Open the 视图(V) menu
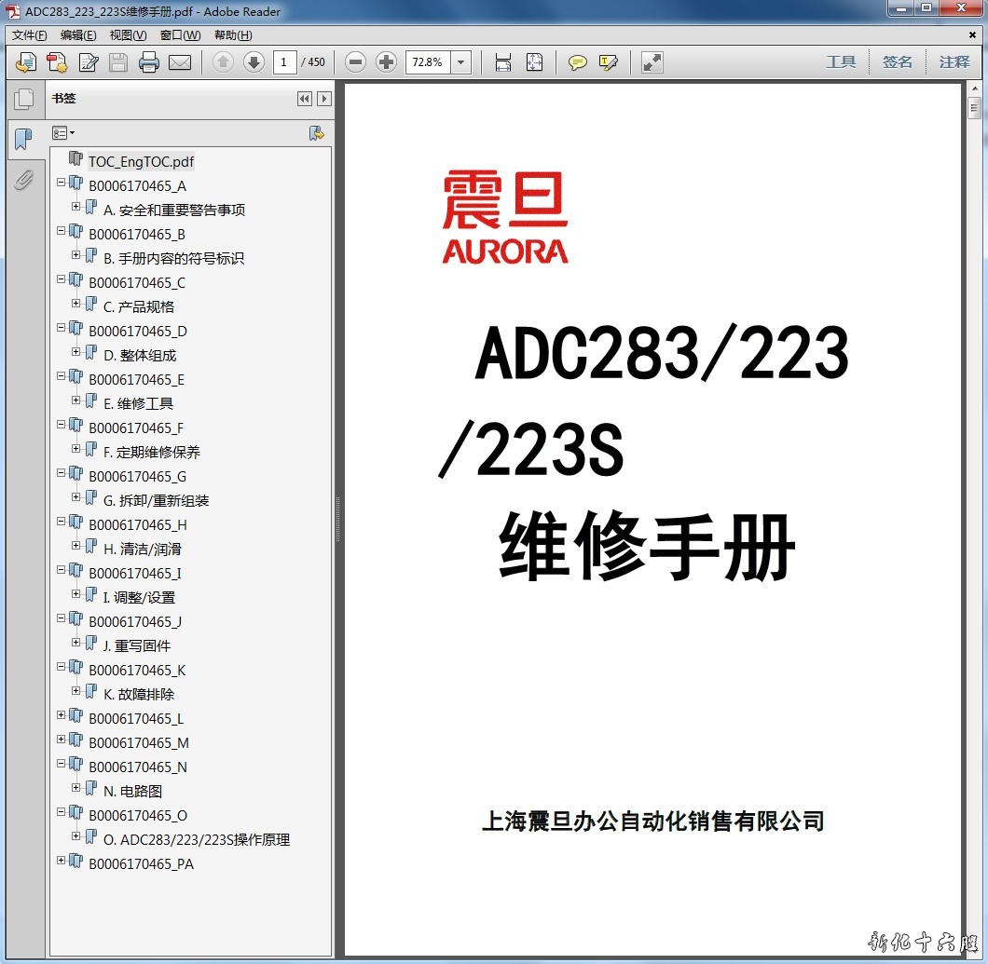This screenshot has height=964, width=988. tap(128, 35)
